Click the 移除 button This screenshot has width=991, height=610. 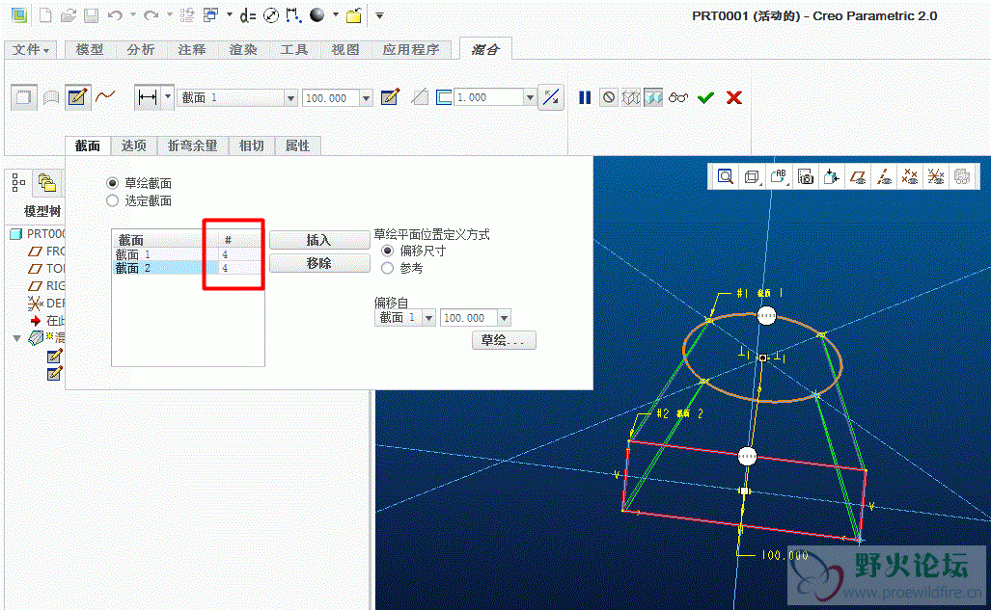[x=319, y=263]
